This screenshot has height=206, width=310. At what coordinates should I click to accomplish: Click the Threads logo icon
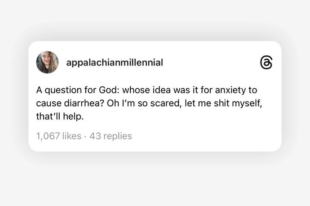pyautogui.click(x=266, y=63)
